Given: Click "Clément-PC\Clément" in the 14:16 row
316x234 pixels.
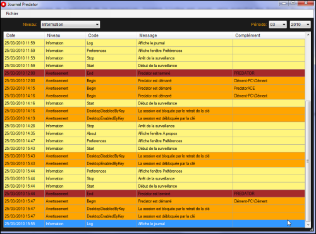Looking at the screenshot, I should point(250,96).
